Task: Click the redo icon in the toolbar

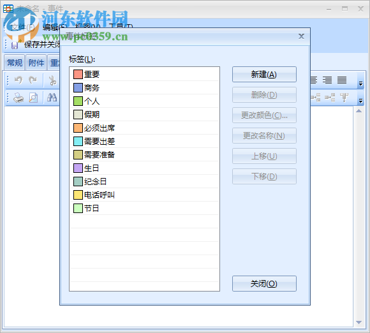Action: 33,80
